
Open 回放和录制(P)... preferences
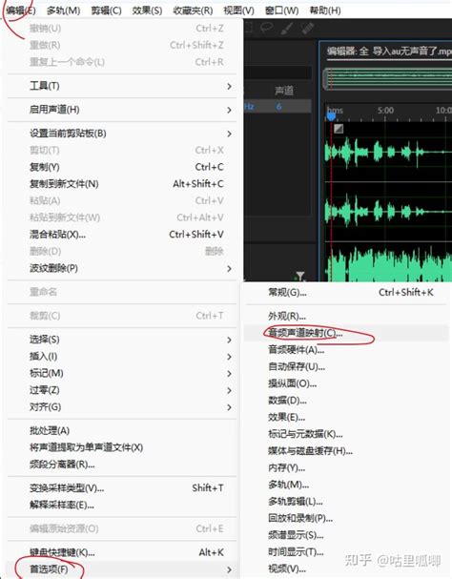point(345,518)
